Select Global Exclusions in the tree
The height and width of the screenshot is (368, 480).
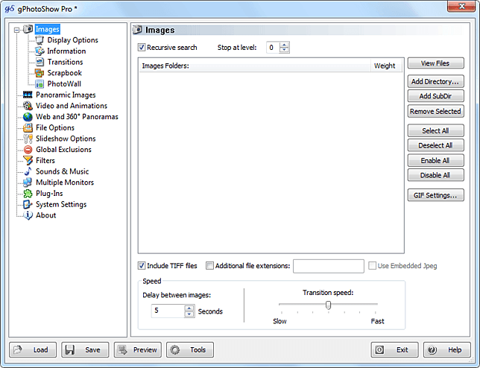(x=63, y=150)
